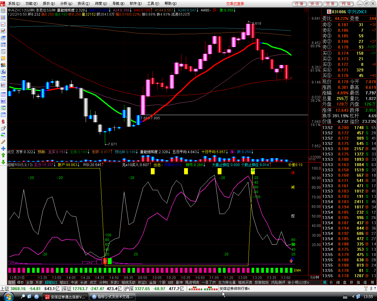
Task: Click the candlestick chart icon in sidebar
Action: (3, 31)
